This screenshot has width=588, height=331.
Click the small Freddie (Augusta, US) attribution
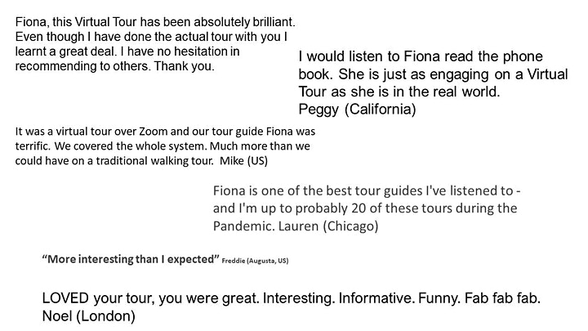255,261
